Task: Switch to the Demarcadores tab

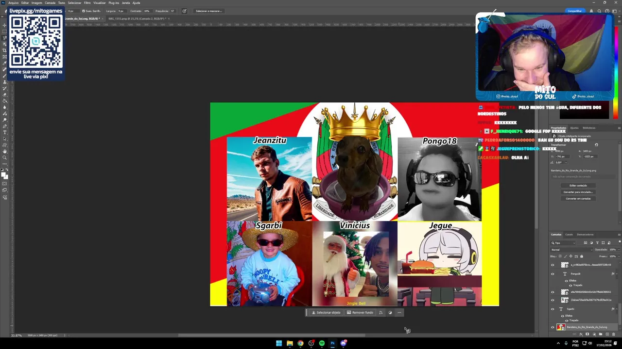Action: tap(585, 235)
